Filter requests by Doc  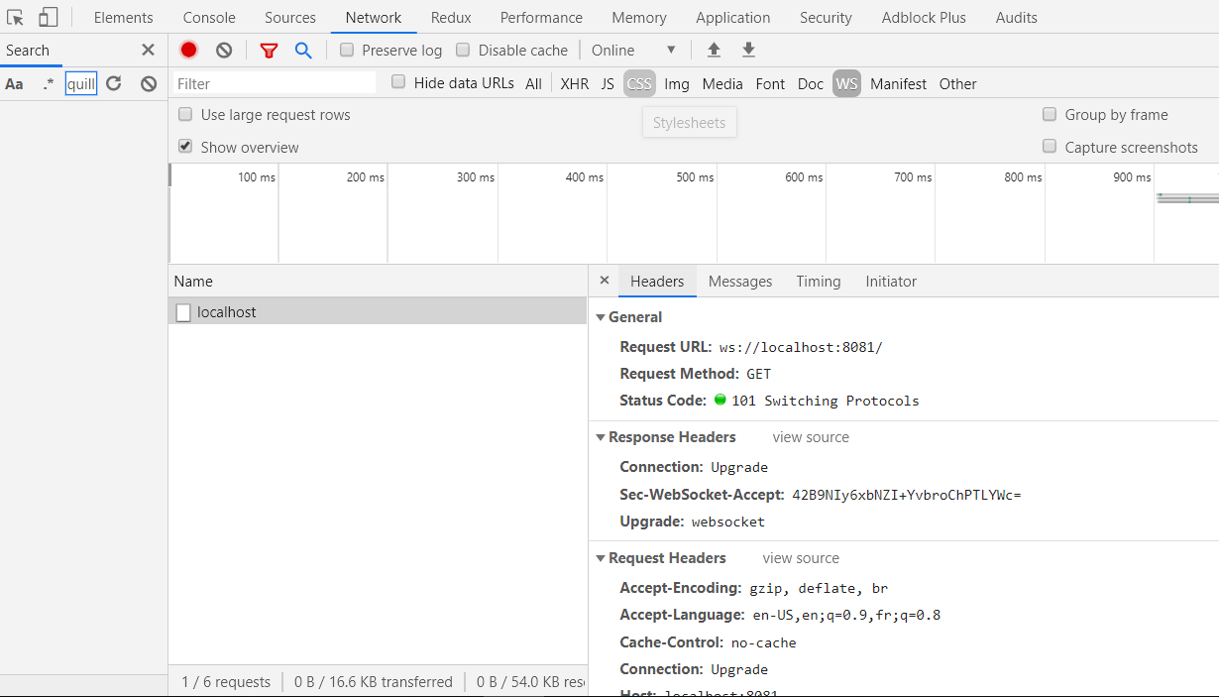point(811,84)
